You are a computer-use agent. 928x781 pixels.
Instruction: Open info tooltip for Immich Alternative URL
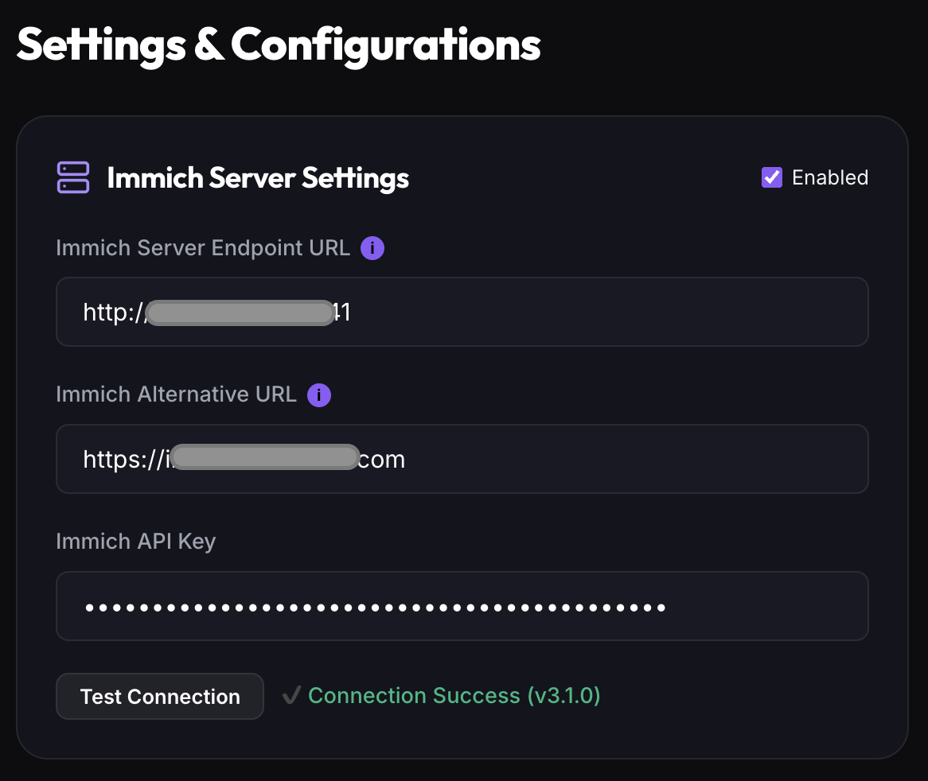click(319, 395)
